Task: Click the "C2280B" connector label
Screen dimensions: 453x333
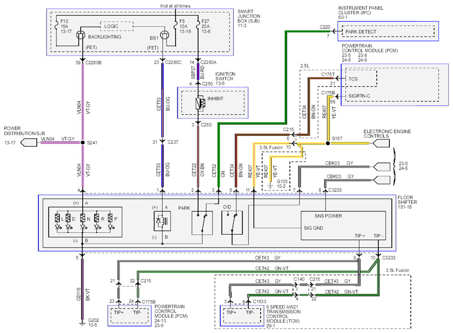Action: click(93, 63)
